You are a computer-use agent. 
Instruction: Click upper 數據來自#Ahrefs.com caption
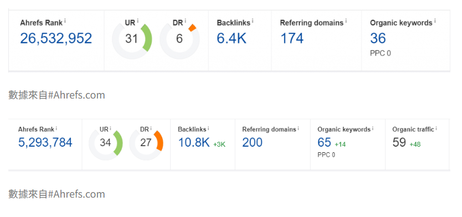coord(57,95)
